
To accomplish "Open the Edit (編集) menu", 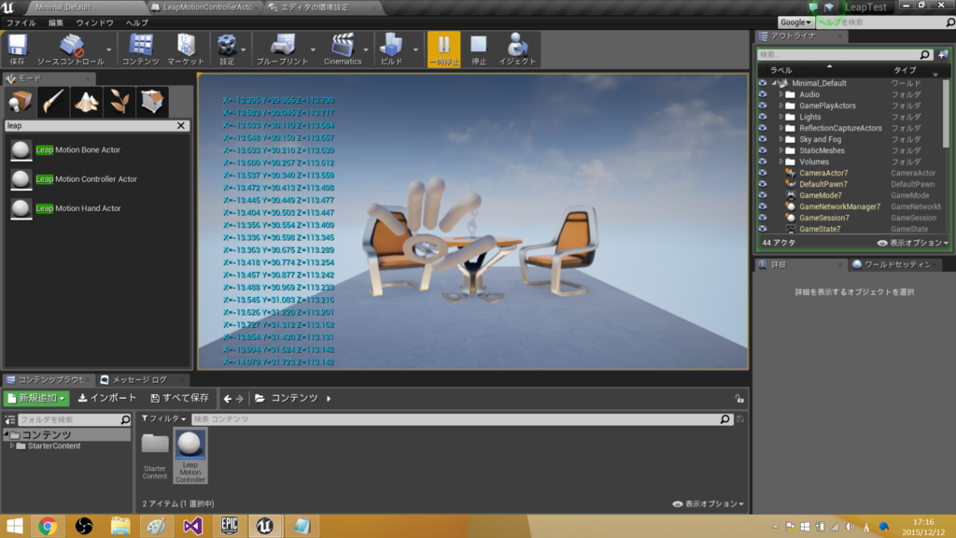I will click(x=55, y=22).
